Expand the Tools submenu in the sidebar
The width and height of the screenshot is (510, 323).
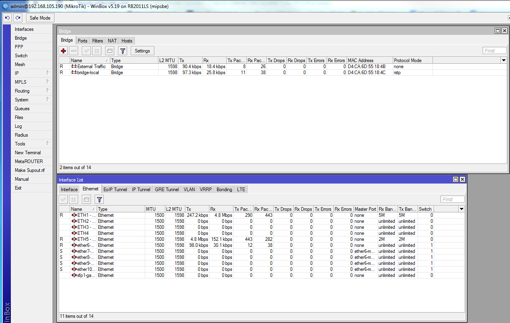(32, 144)
